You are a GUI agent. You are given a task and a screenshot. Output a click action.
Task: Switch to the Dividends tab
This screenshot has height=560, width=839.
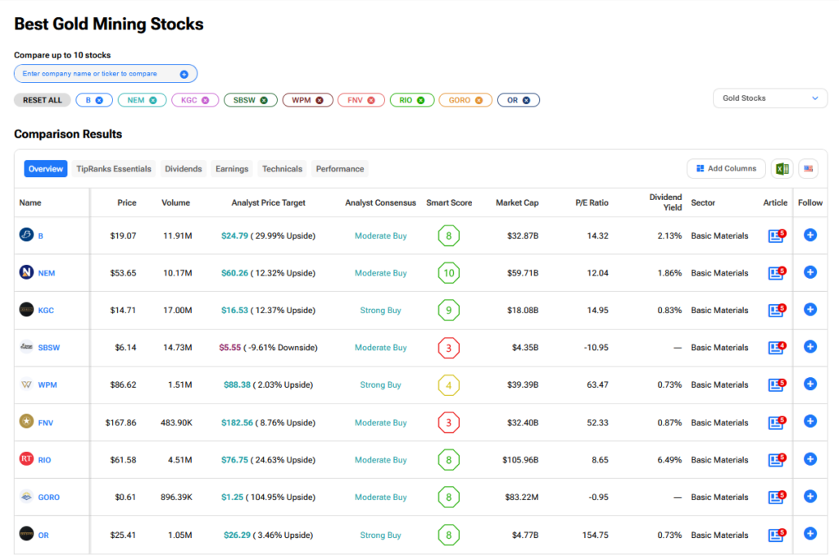coord(183,169)
